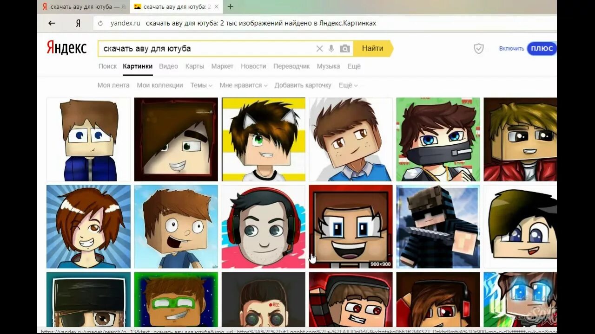
Task: Reload the page with the refresh icon
Action: click(x=100, y=23)
